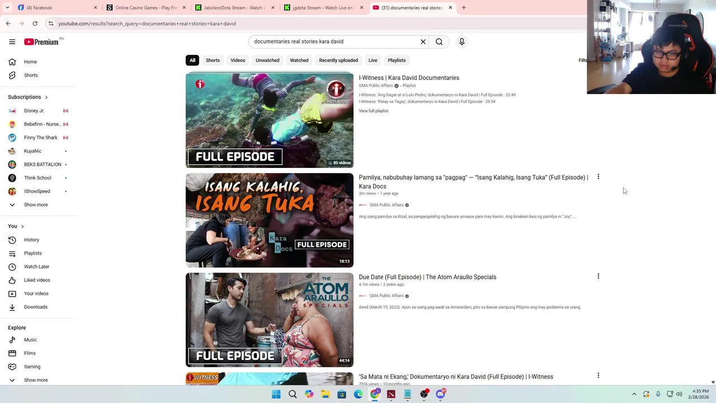Switch to the JaboleroDota Stream tab

(235, 8)
